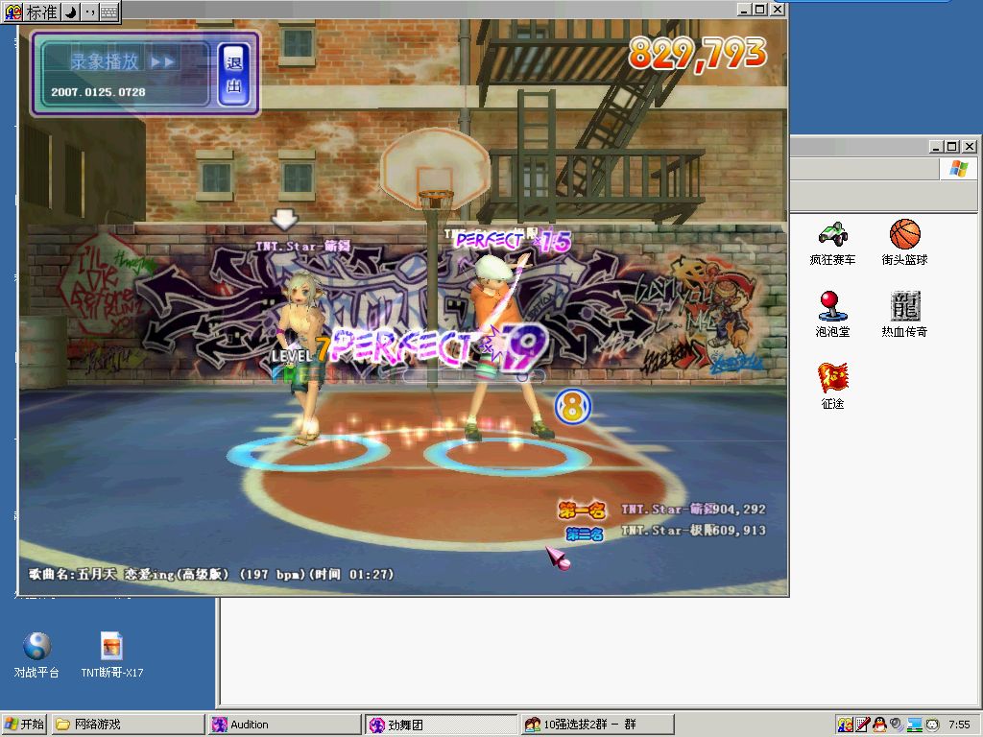This screenshot has height=737, width=983.
Task: Switch to 网络游戏 folder taskbar item
Action: click(128, 725)
